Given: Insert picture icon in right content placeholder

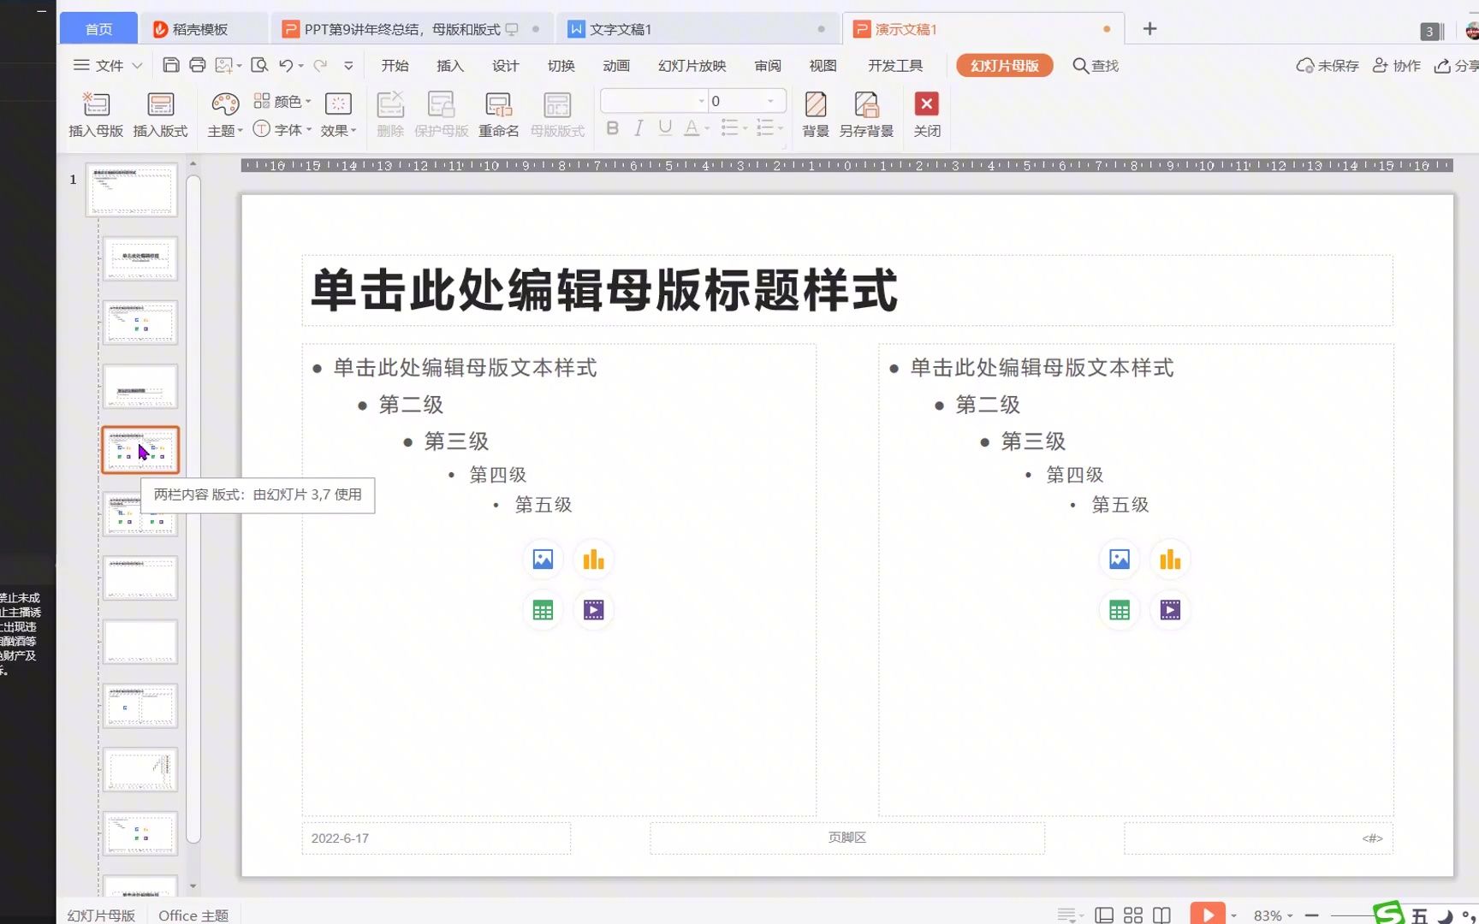Looking at the screenshot, I should click(x=1120, y=560).
